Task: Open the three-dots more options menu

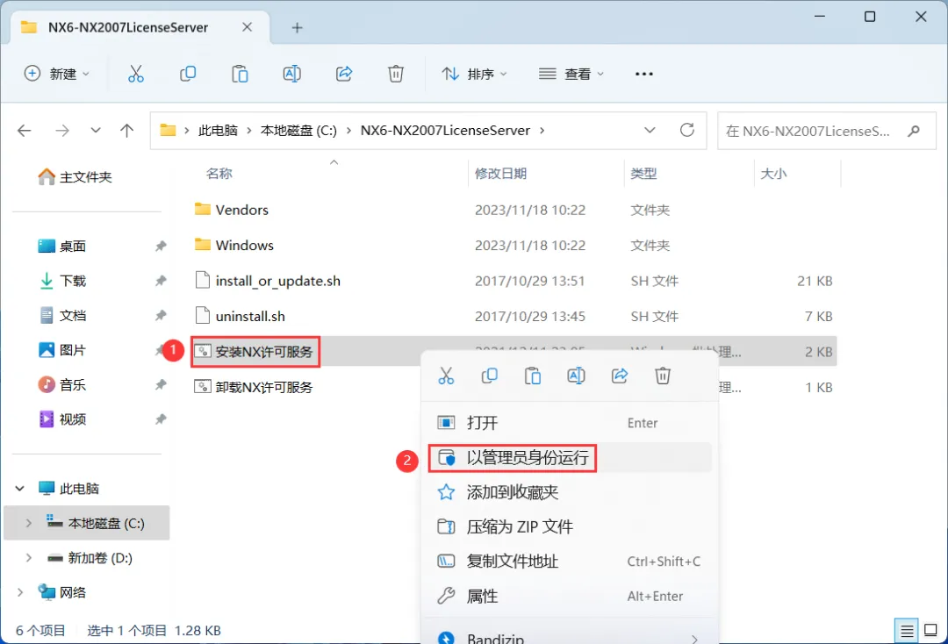Action: (644, 74)
